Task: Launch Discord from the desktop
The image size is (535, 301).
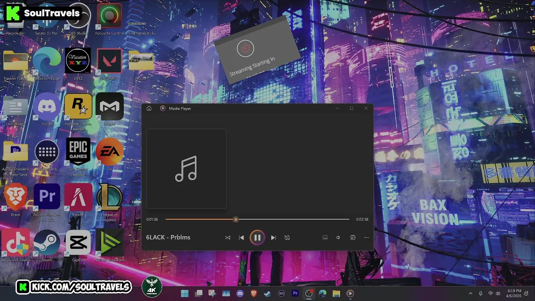Action: (47, 110)
